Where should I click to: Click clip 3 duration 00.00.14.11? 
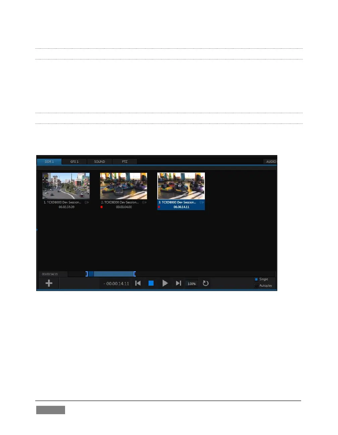coord(181,207)
